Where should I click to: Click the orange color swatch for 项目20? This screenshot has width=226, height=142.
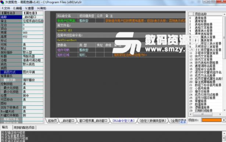(x=212, y=120)
